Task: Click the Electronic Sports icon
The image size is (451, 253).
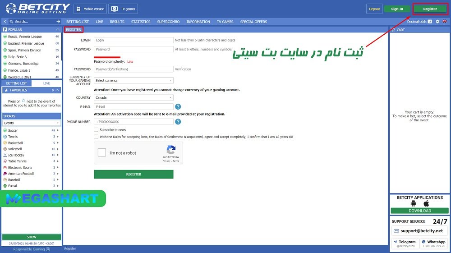Action: (x=5, y=167)
